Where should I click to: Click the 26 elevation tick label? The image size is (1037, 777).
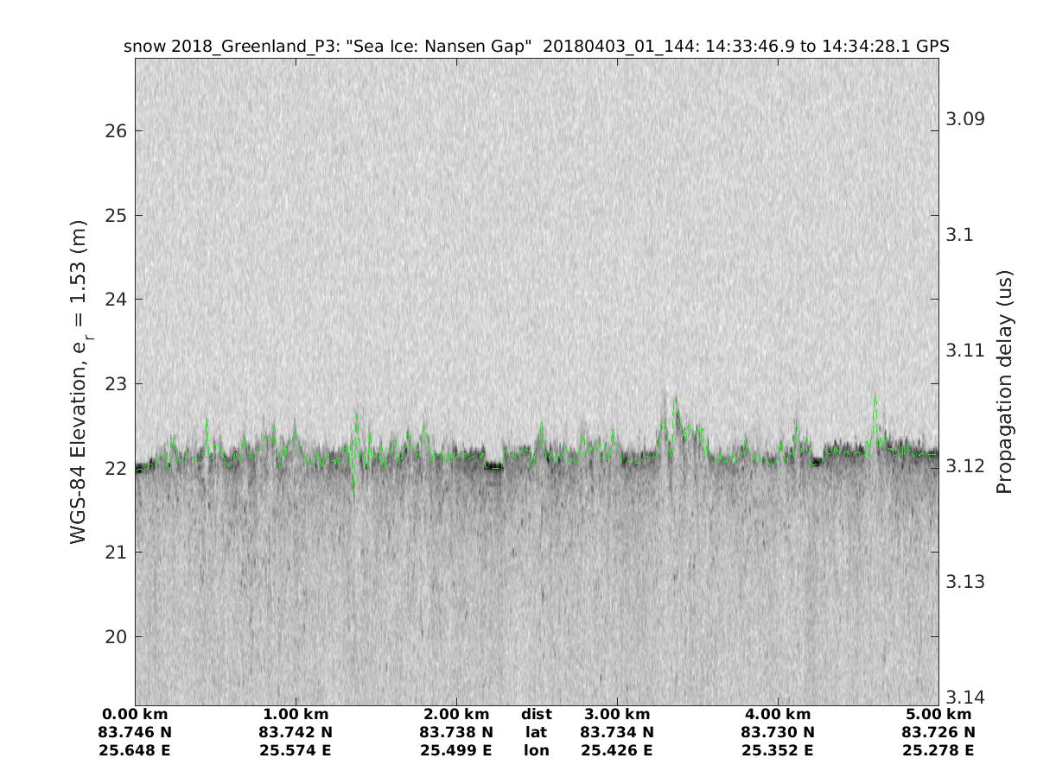(x=117, y=131)
